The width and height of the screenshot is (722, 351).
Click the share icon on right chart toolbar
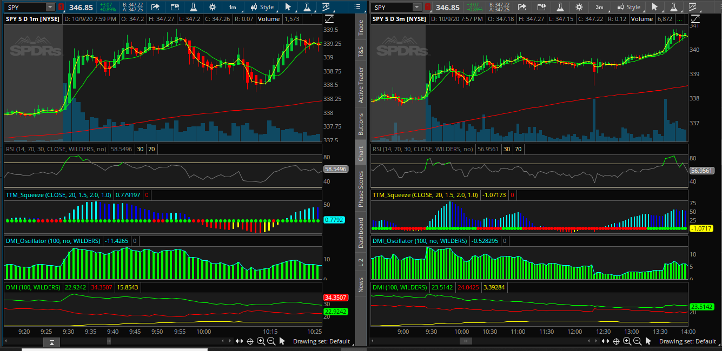tap(522, 8)
